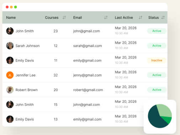The width and height of the screenshot is (180, 135).
Task: Toggle sorting on the Status column
Action: (163, 17)
